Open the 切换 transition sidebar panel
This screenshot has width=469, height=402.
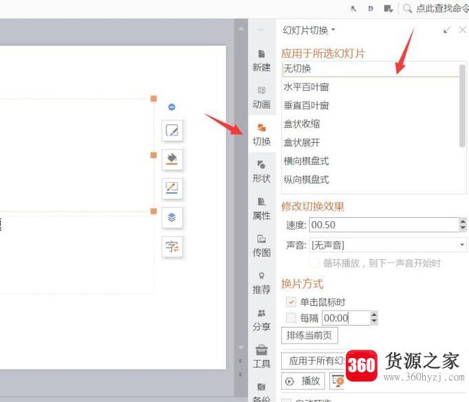(261, 135)
